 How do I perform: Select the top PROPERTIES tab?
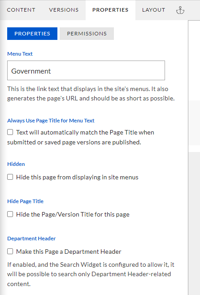click(x=110, y=10)
